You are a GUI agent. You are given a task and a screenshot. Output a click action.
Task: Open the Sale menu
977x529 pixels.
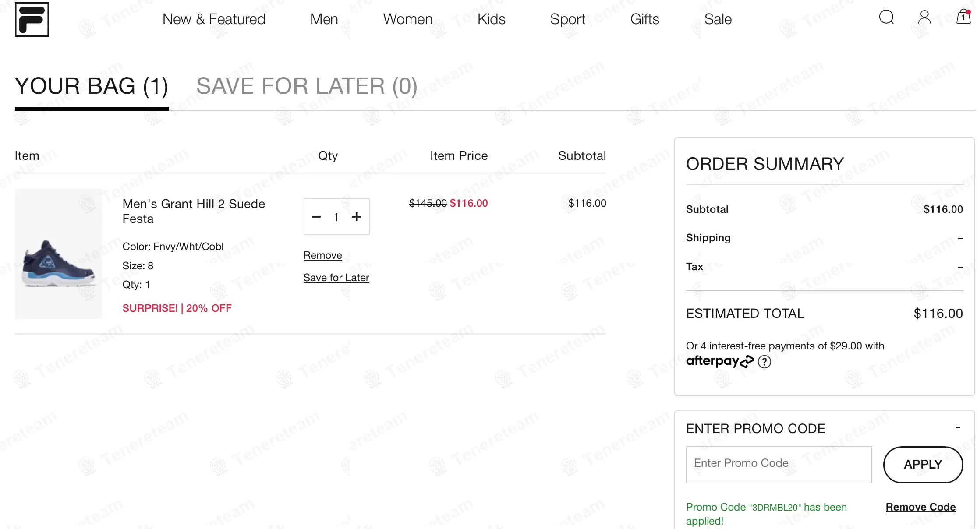tap(718, 19)
